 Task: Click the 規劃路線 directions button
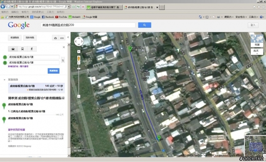15,38
